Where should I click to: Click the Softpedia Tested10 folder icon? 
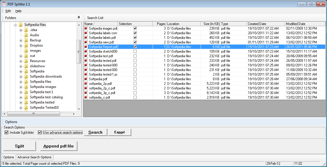pos(26,108)
